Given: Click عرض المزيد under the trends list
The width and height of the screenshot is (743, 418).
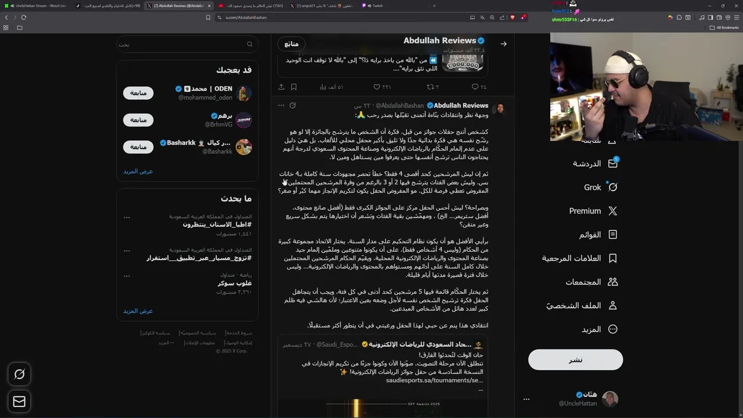Looking at the screenshot, I should coord(138,311).
